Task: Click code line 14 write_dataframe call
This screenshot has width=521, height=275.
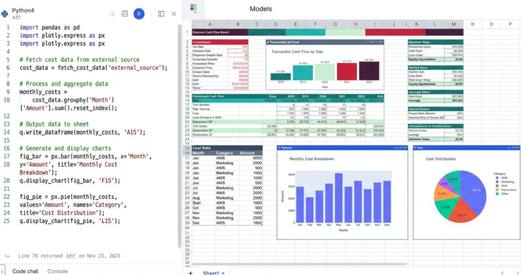Action: [x=82, y=132]
